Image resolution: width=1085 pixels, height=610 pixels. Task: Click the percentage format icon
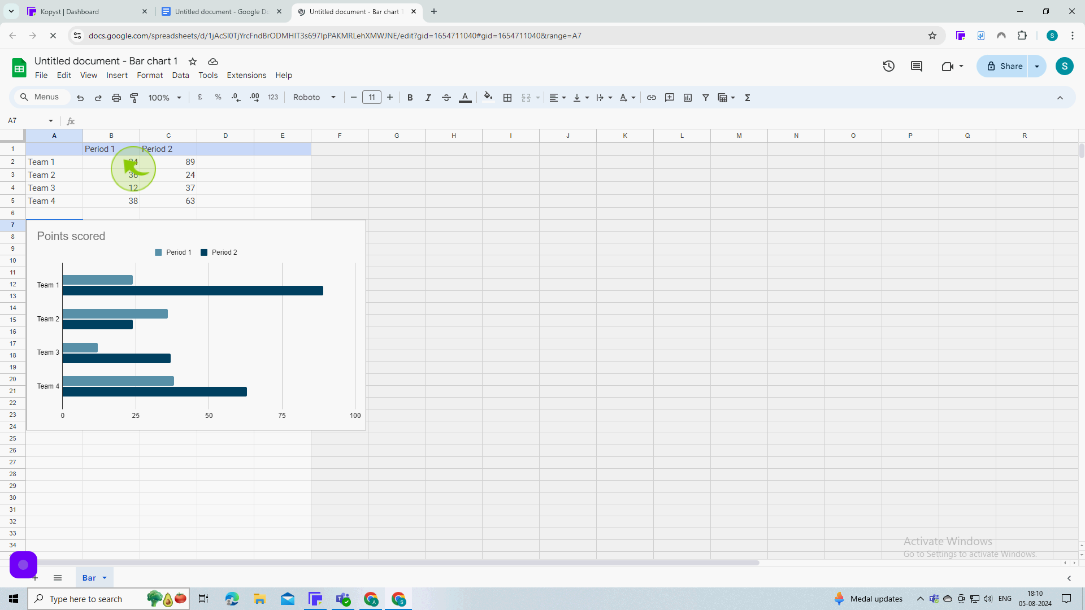(218, 98)
